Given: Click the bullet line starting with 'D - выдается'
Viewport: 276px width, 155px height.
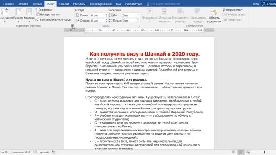Looking at the screenshot, I should (x=149, y=112).
